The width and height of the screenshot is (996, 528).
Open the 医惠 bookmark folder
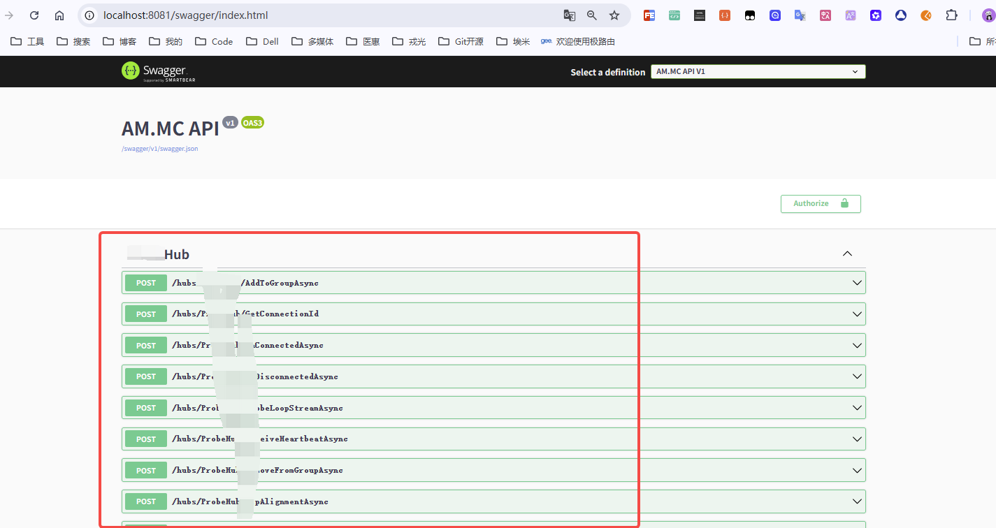pos(363,42)
